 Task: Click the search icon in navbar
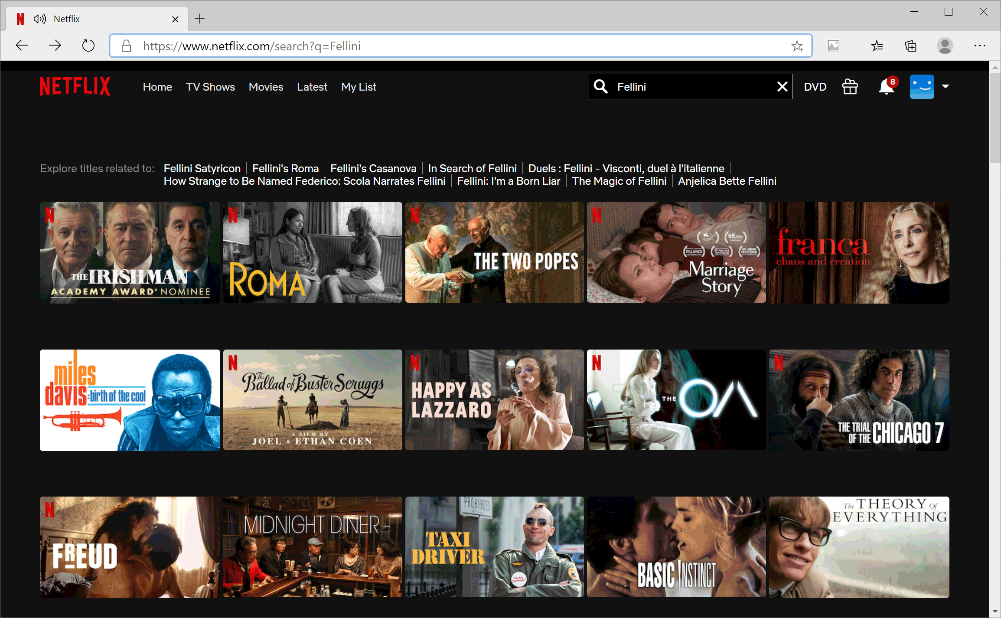(x=600, y=87)
